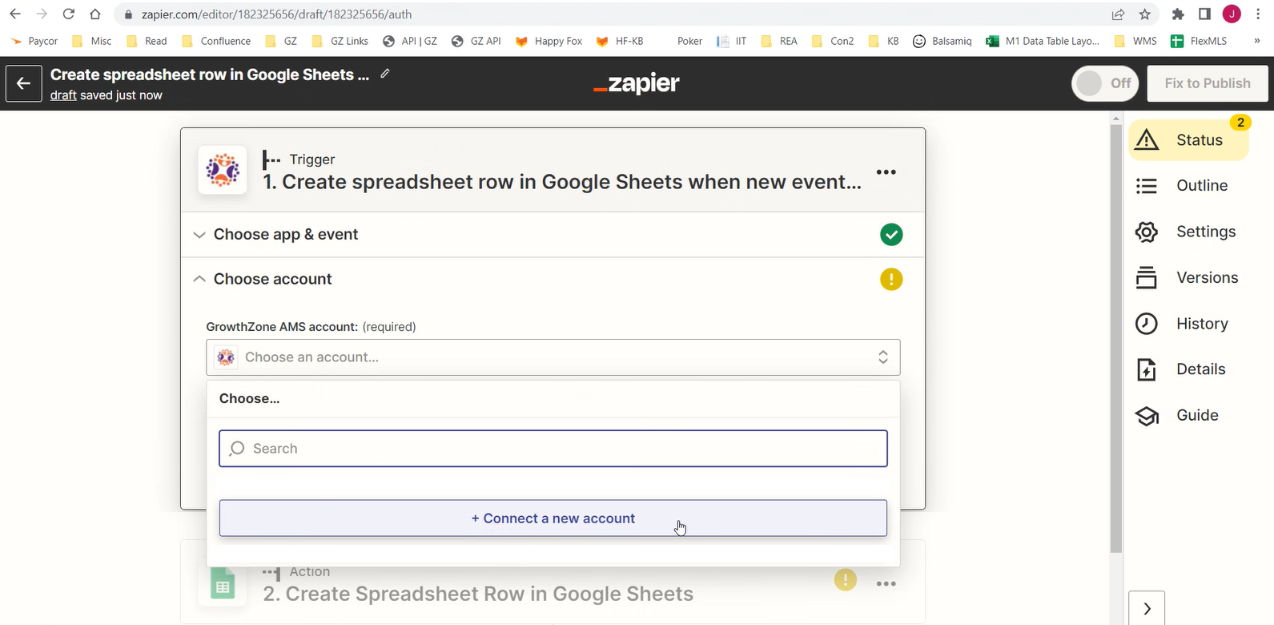
Task: Click the Settings gear icon
Action: tap(1147, 232)
